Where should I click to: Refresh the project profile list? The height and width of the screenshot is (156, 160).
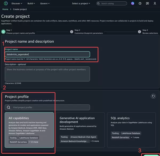pyautogui.click(x=153, y=96)
